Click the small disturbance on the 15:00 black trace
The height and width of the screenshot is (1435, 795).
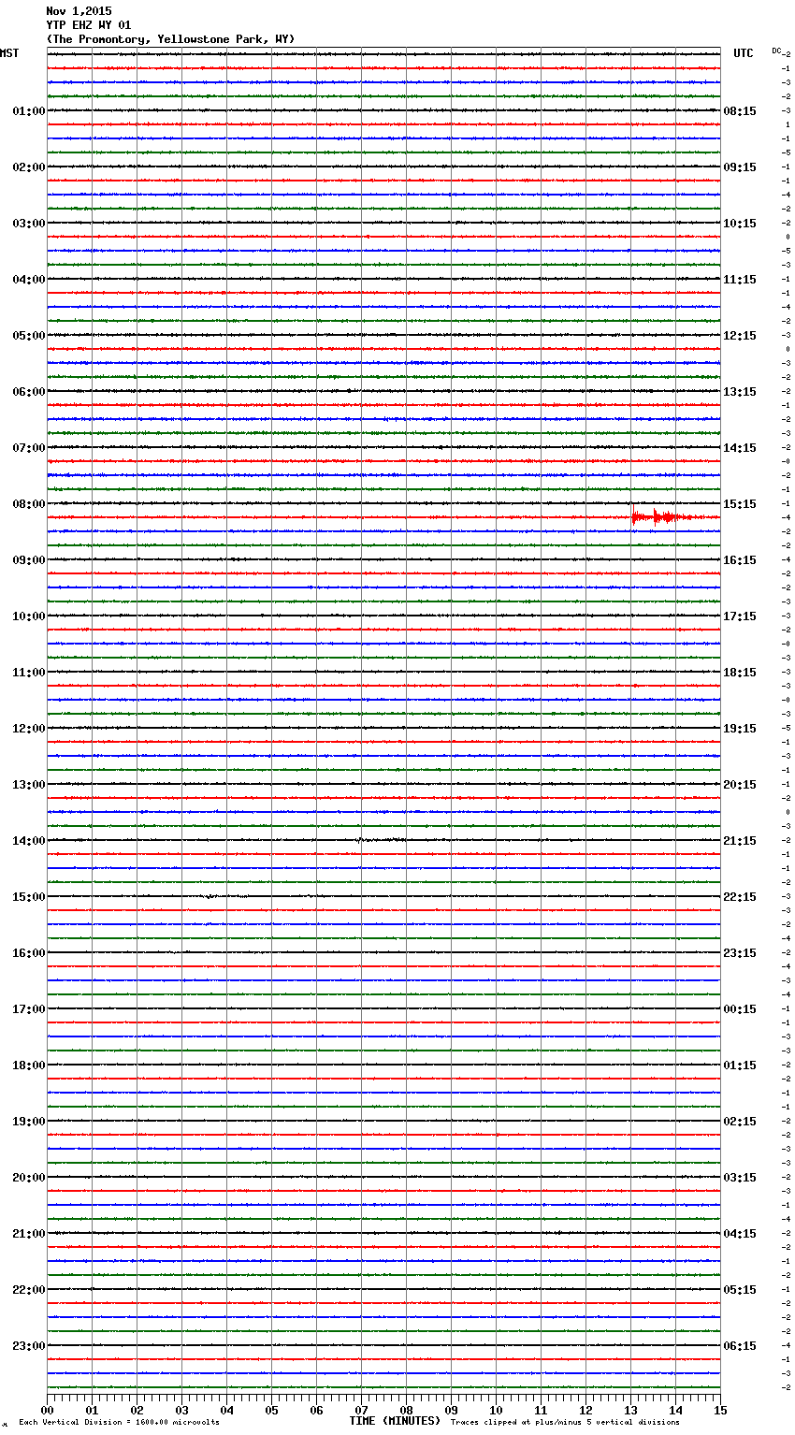point(210,896)
